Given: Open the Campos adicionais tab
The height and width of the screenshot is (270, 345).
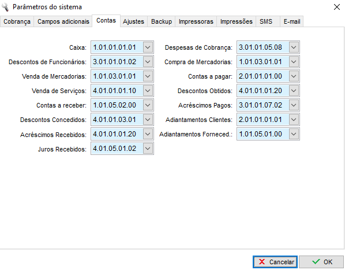Looking at the screenshot, I should click(x=63, y=21).
